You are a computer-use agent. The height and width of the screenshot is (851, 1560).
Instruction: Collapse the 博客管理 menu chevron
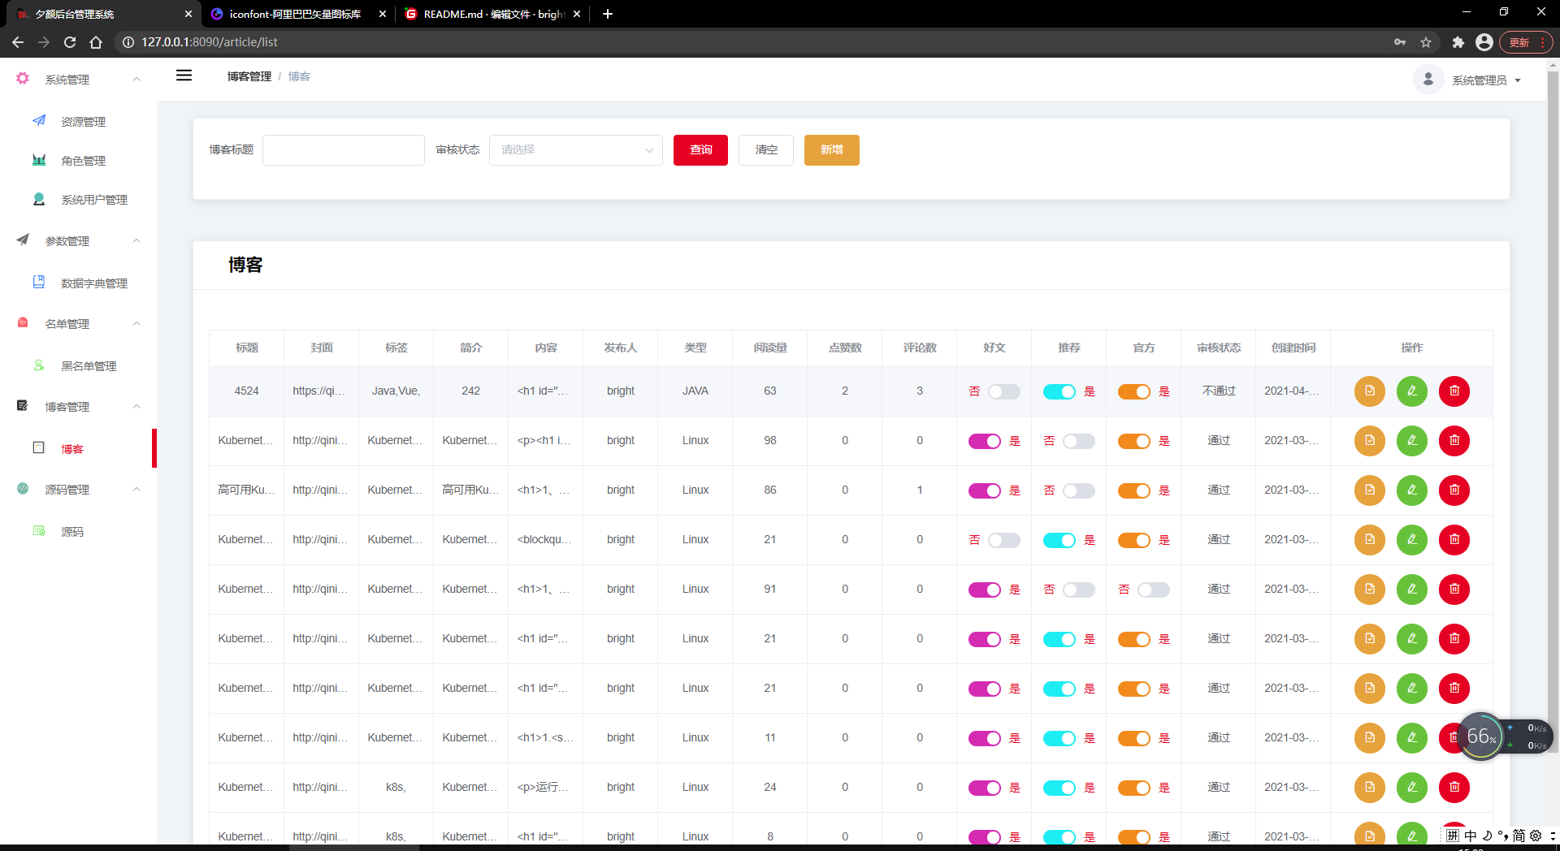tap(136, 407)
